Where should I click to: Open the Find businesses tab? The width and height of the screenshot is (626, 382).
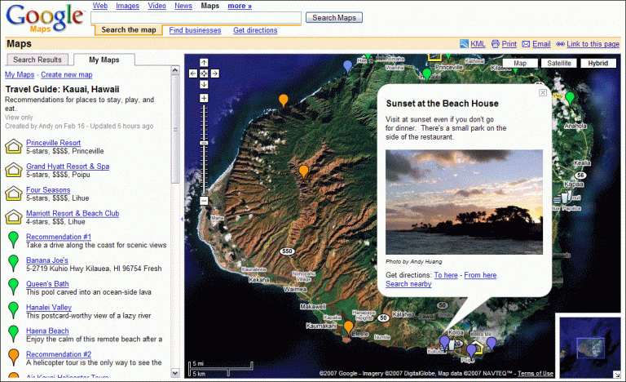pos(195,30)
